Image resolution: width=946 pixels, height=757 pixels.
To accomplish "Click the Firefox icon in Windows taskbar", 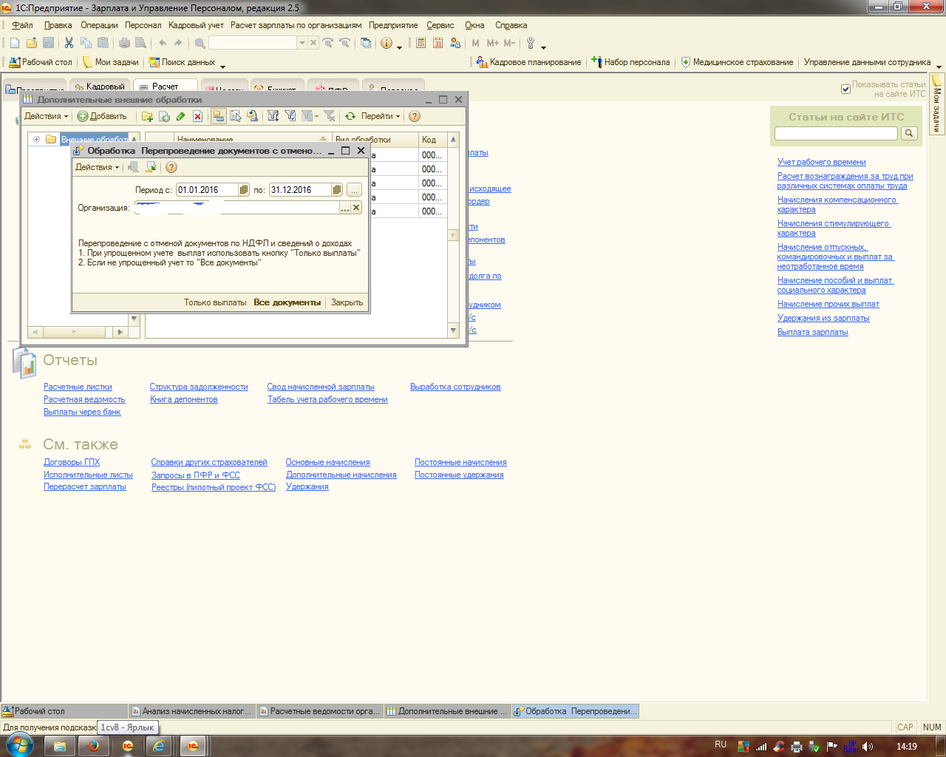I will [93, 746].
